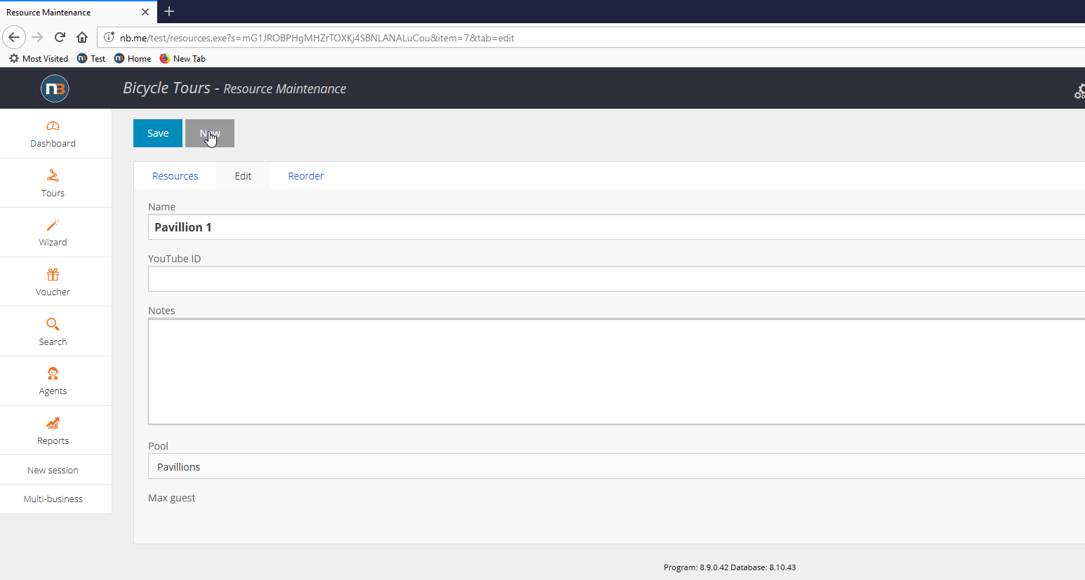1085x580 pixels.
Task: Open a new browser tab with plus
Action: (x=169, y=11)
